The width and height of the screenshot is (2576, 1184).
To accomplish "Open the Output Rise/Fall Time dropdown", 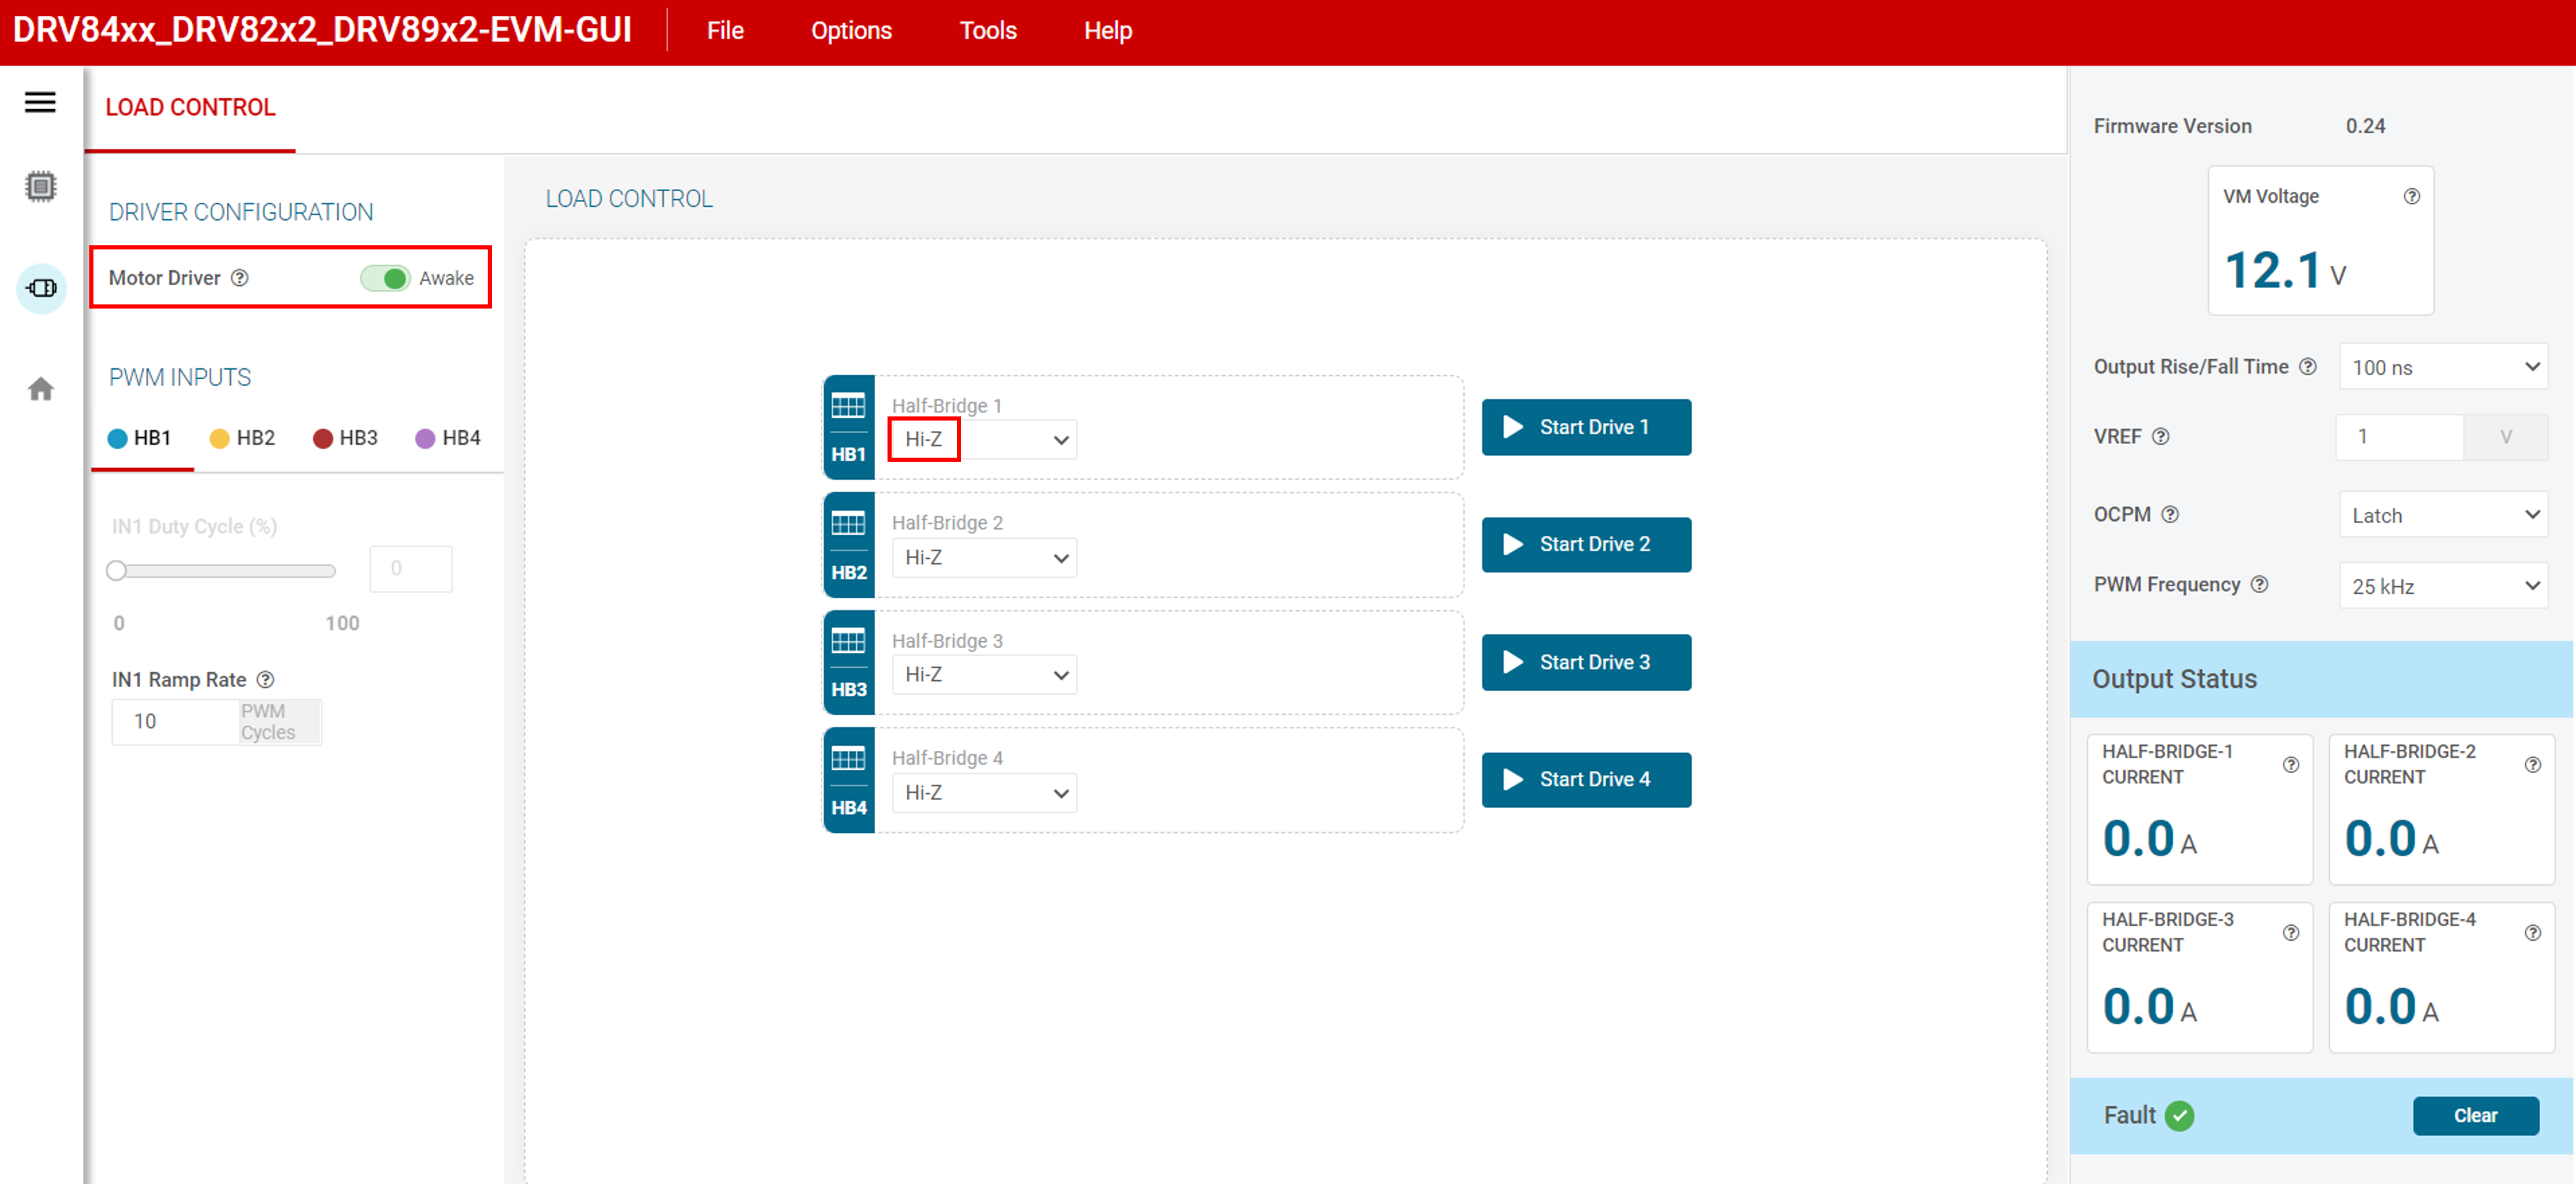I will [x=2443, y=367].
